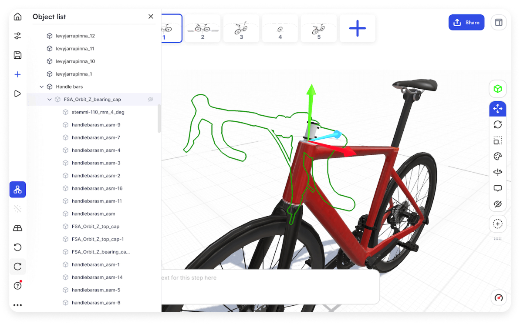520x324 pixels.
Task: Select the Rotate tool
Action: coord(497,124)
